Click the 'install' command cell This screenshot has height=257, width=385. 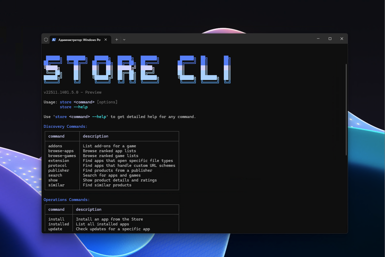point(56,219)
